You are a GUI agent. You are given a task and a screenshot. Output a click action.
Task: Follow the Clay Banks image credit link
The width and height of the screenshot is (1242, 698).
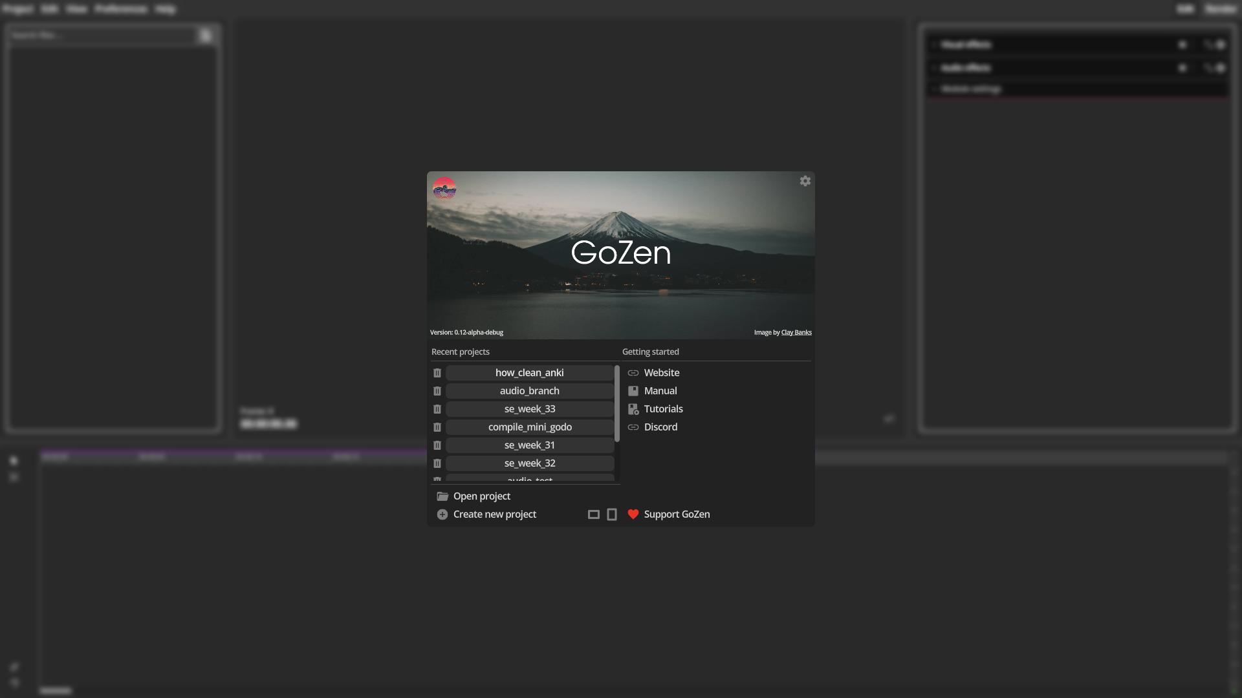796,332
